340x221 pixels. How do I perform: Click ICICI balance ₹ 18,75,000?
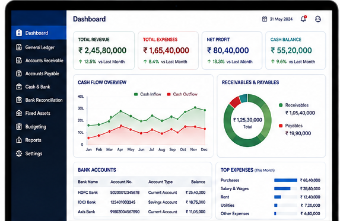(195, 202)
